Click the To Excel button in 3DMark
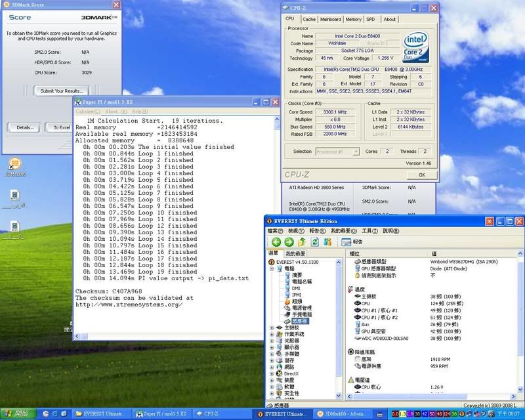525x420 pixels. click(x=62, y=127)
